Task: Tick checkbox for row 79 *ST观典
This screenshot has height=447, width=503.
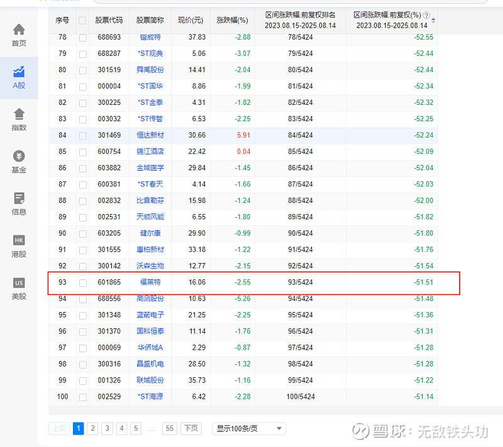Action: (x=83, y=54)
